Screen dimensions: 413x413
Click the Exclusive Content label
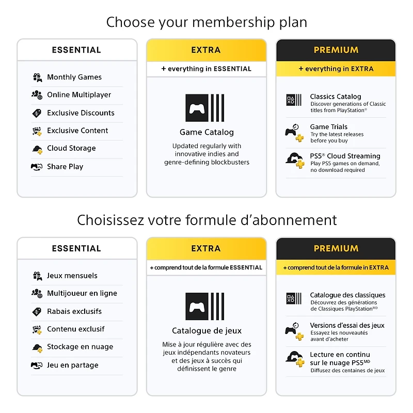77,131
